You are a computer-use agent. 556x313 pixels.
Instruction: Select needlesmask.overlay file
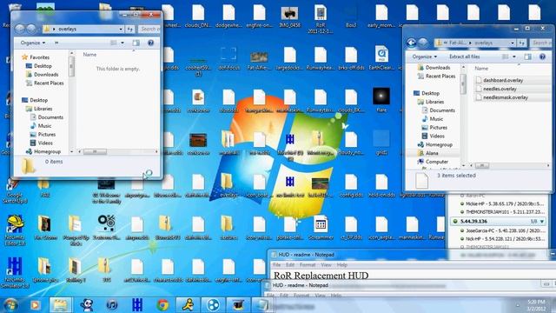pos(506,97)
